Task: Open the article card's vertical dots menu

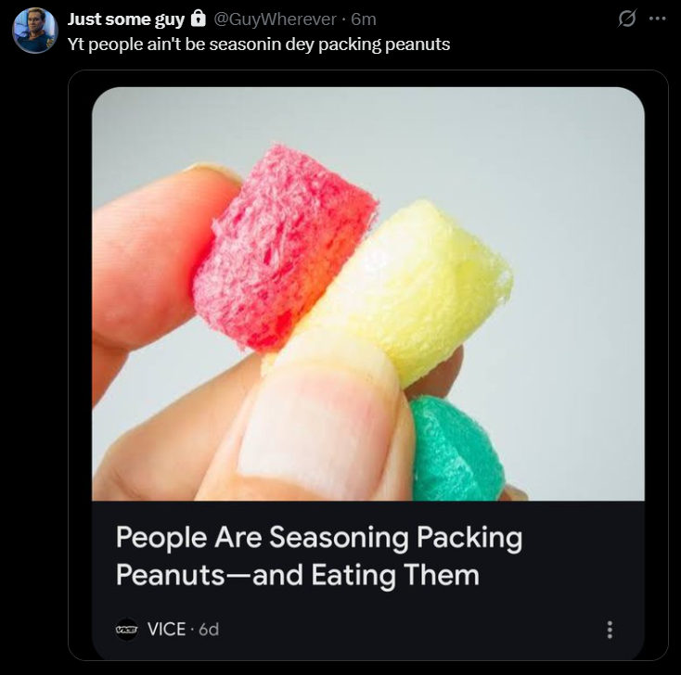Action: [x=610, y=630]
